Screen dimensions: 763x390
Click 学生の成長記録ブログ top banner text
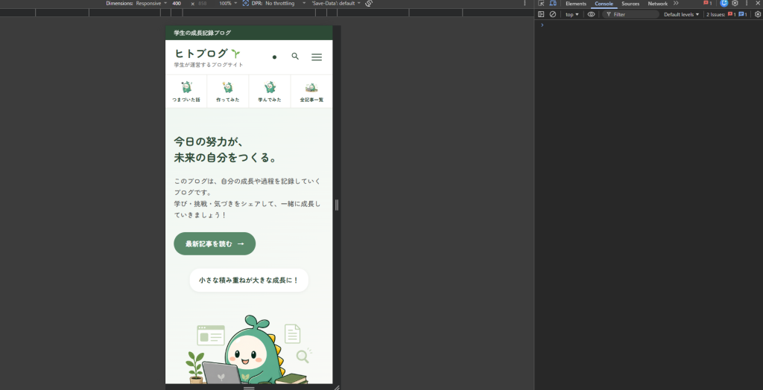point(203,33)
